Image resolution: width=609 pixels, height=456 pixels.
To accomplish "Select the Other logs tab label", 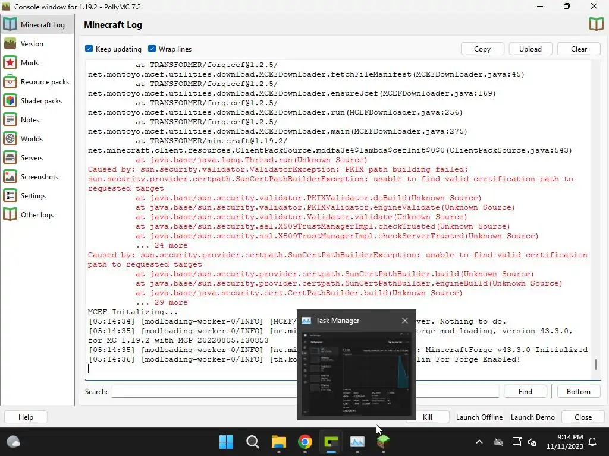I will [x=37, y=215].
